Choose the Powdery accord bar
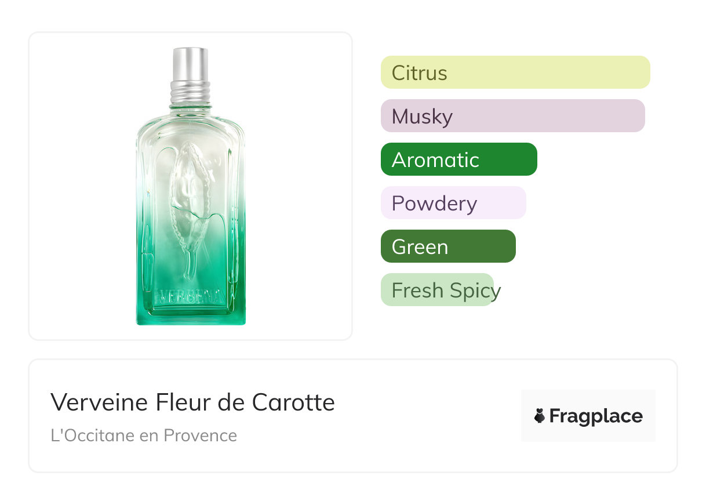 [453, 203]
